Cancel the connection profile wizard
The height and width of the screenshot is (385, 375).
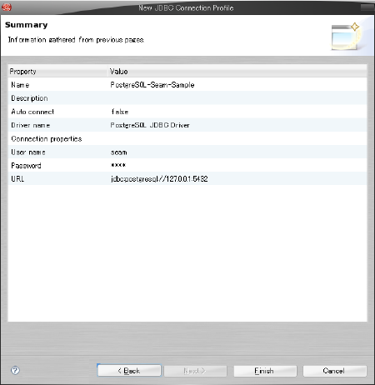click(x=335, y=371)
